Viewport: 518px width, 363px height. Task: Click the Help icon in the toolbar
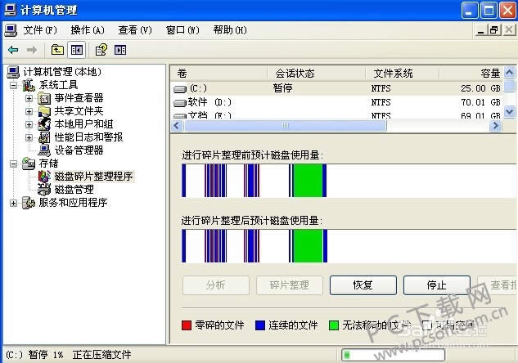[101, 50]
